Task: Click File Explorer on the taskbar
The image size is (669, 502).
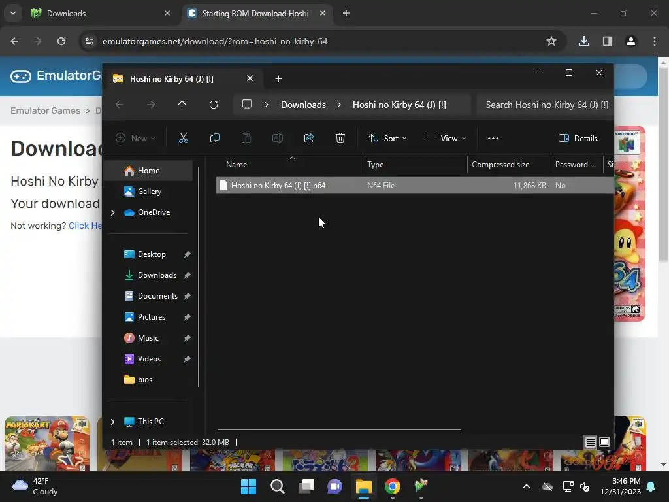Action: click(x=363, y=486)
